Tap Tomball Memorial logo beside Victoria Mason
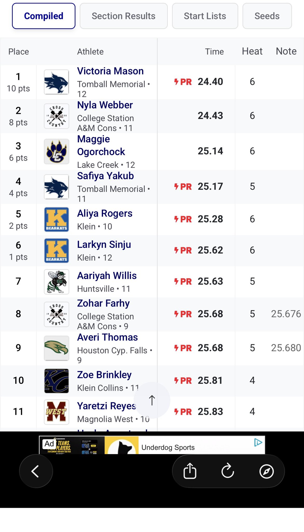Image resolution: width=304 pixels, height=532 pixels. click(x=57, y=82)
